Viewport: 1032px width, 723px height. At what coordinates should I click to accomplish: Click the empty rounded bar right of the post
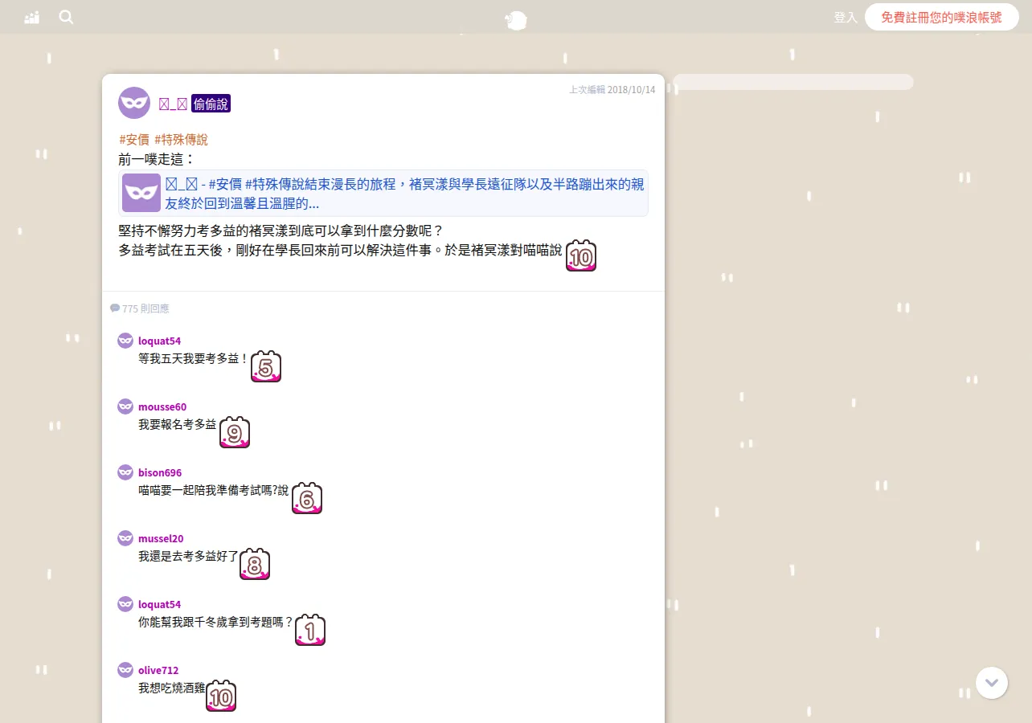click(x=793, y=82)
